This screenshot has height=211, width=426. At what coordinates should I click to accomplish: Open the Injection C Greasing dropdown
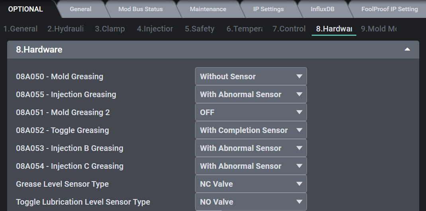pos(251,166)
